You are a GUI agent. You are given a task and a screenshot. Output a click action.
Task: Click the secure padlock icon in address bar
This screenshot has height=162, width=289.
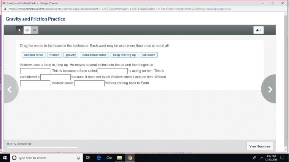coord(5,9)
